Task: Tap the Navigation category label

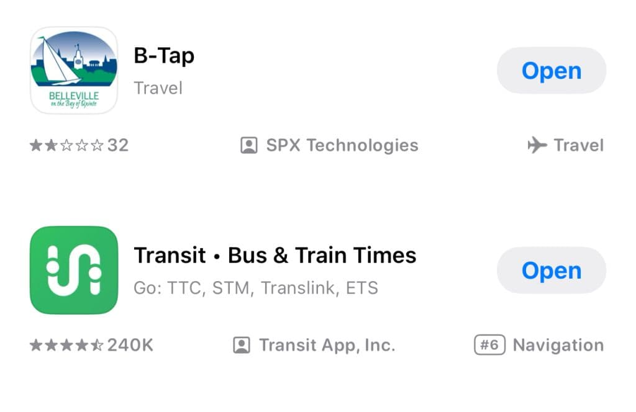Action: [x=558, y=345]
